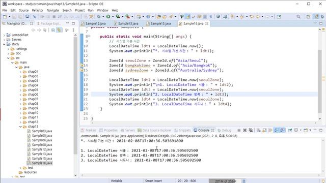Click the editor vertical scrollbar
This screenshot has height=183, width=326.
coord(320,81)
